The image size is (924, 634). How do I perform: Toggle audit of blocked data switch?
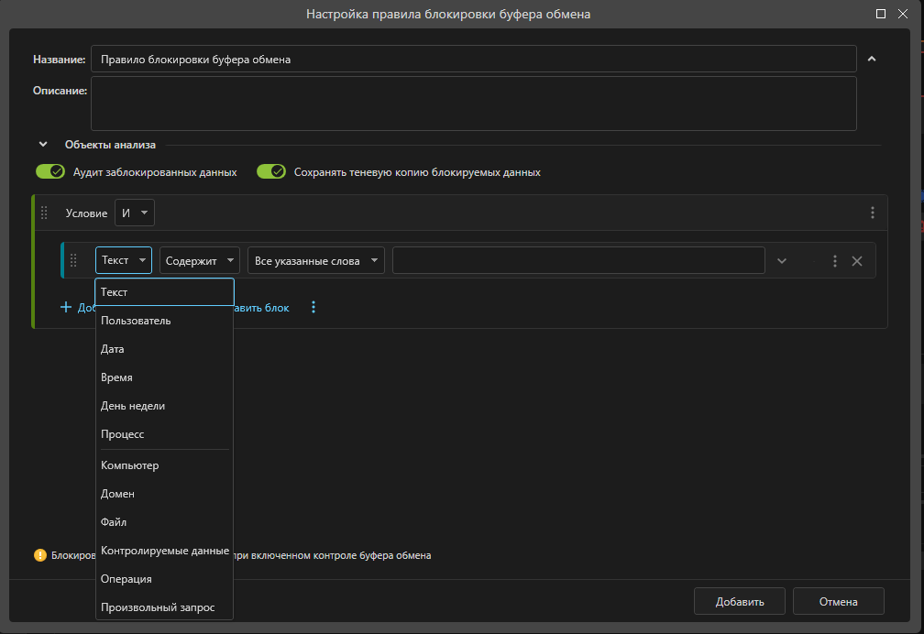pos(50,171)
